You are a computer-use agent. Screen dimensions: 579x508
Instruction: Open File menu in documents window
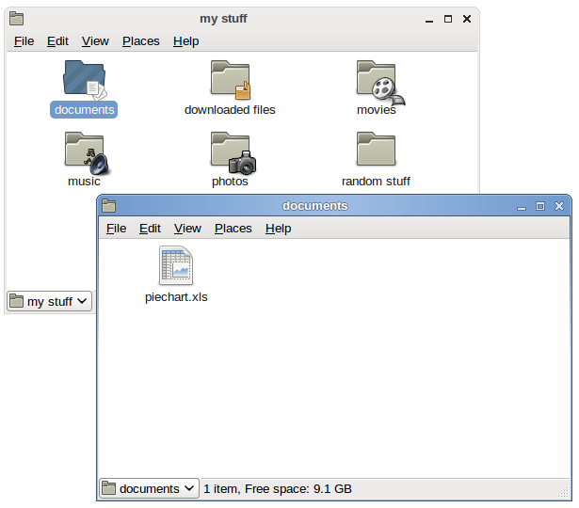click(116, 229)
